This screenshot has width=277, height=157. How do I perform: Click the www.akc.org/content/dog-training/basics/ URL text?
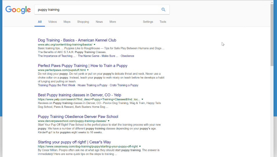point(65,45)
